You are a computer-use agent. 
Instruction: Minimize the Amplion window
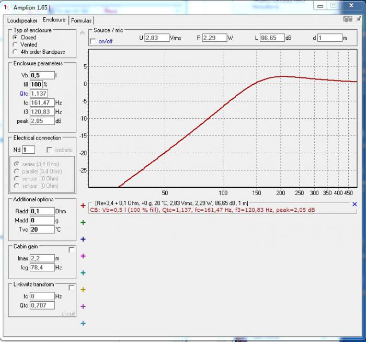[320, 6]
